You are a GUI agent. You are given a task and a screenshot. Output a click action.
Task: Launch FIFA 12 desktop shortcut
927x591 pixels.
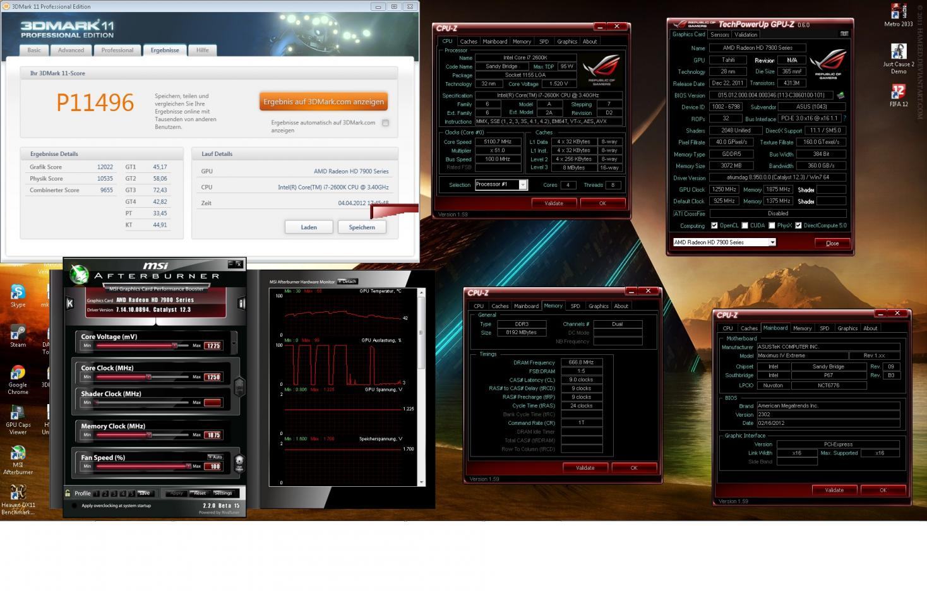[x=899, y=95]
